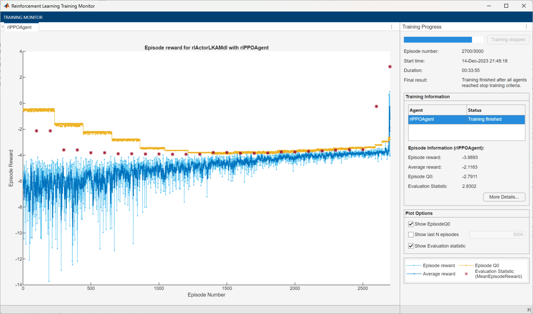Enable Show last N episodes checkbox

[411, 234]
